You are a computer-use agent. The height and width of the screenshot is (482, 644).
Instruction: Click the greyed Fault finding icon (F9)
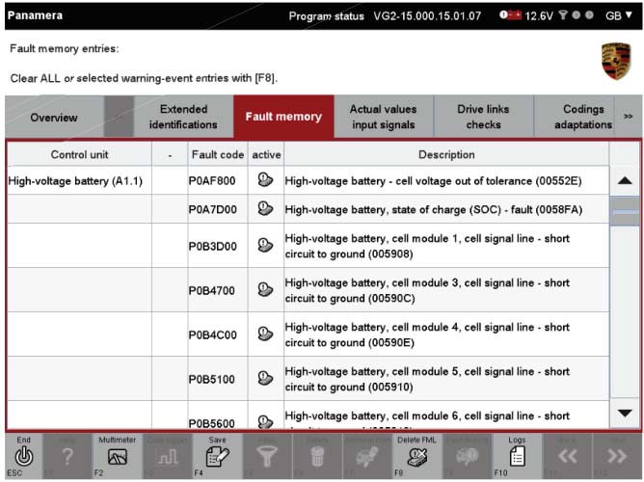coord(467,457)
